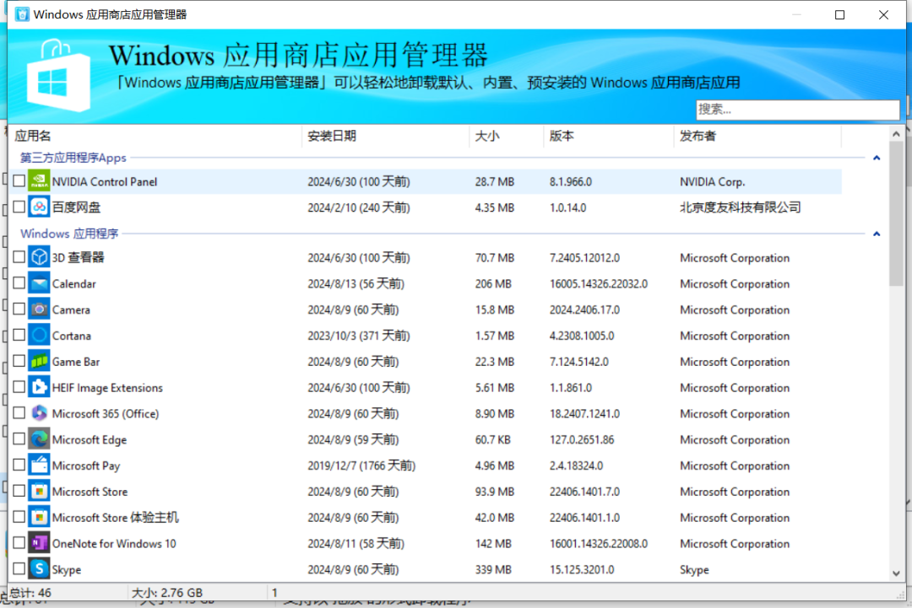912x608 pixels.
Task: Sort by 大小 column header
Action: pos(506,136)
